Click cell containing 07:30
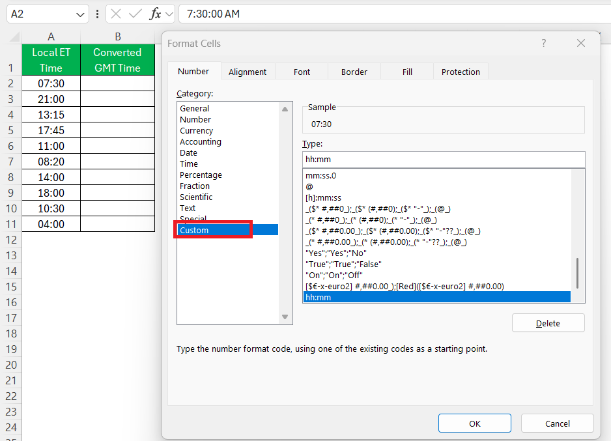This screenshot has height=441, width=611. pyautogui.click(x=51, y=83)
